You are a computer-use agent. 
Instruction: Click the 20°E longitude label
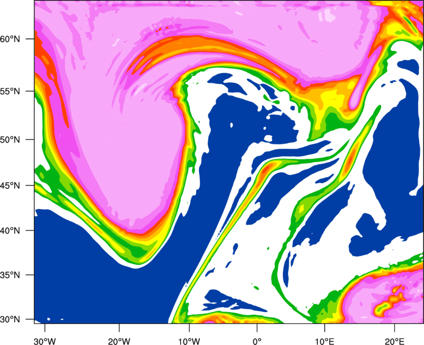394,341
